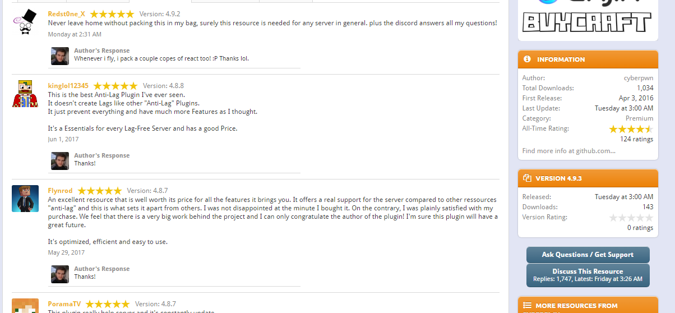Click Flynrod's blue profile avatar

[x=25, y=199]
